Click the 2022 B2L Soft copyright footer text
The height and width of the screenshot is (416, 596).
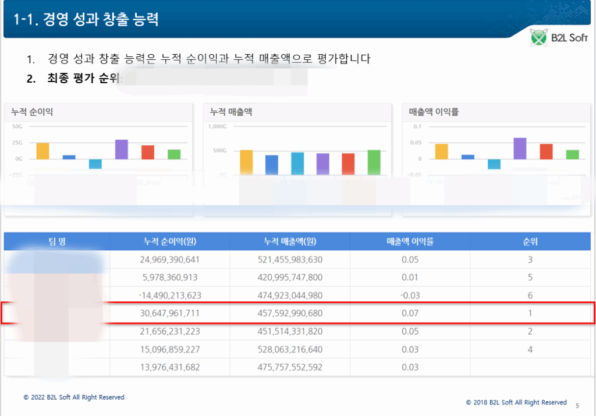pos(74,397)
